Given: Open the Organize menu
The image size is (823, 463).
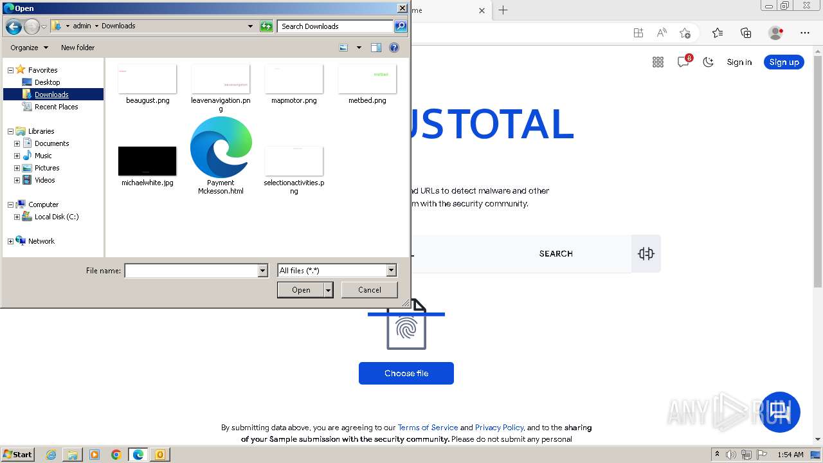Looking at the screenshot, I should pyautogui.click(x=29, y=48).
